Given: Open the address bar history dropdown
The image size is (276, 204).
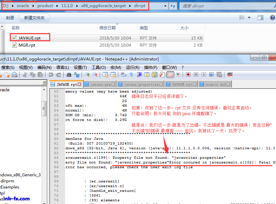Looking at the screenshot, I should [165, 6].
